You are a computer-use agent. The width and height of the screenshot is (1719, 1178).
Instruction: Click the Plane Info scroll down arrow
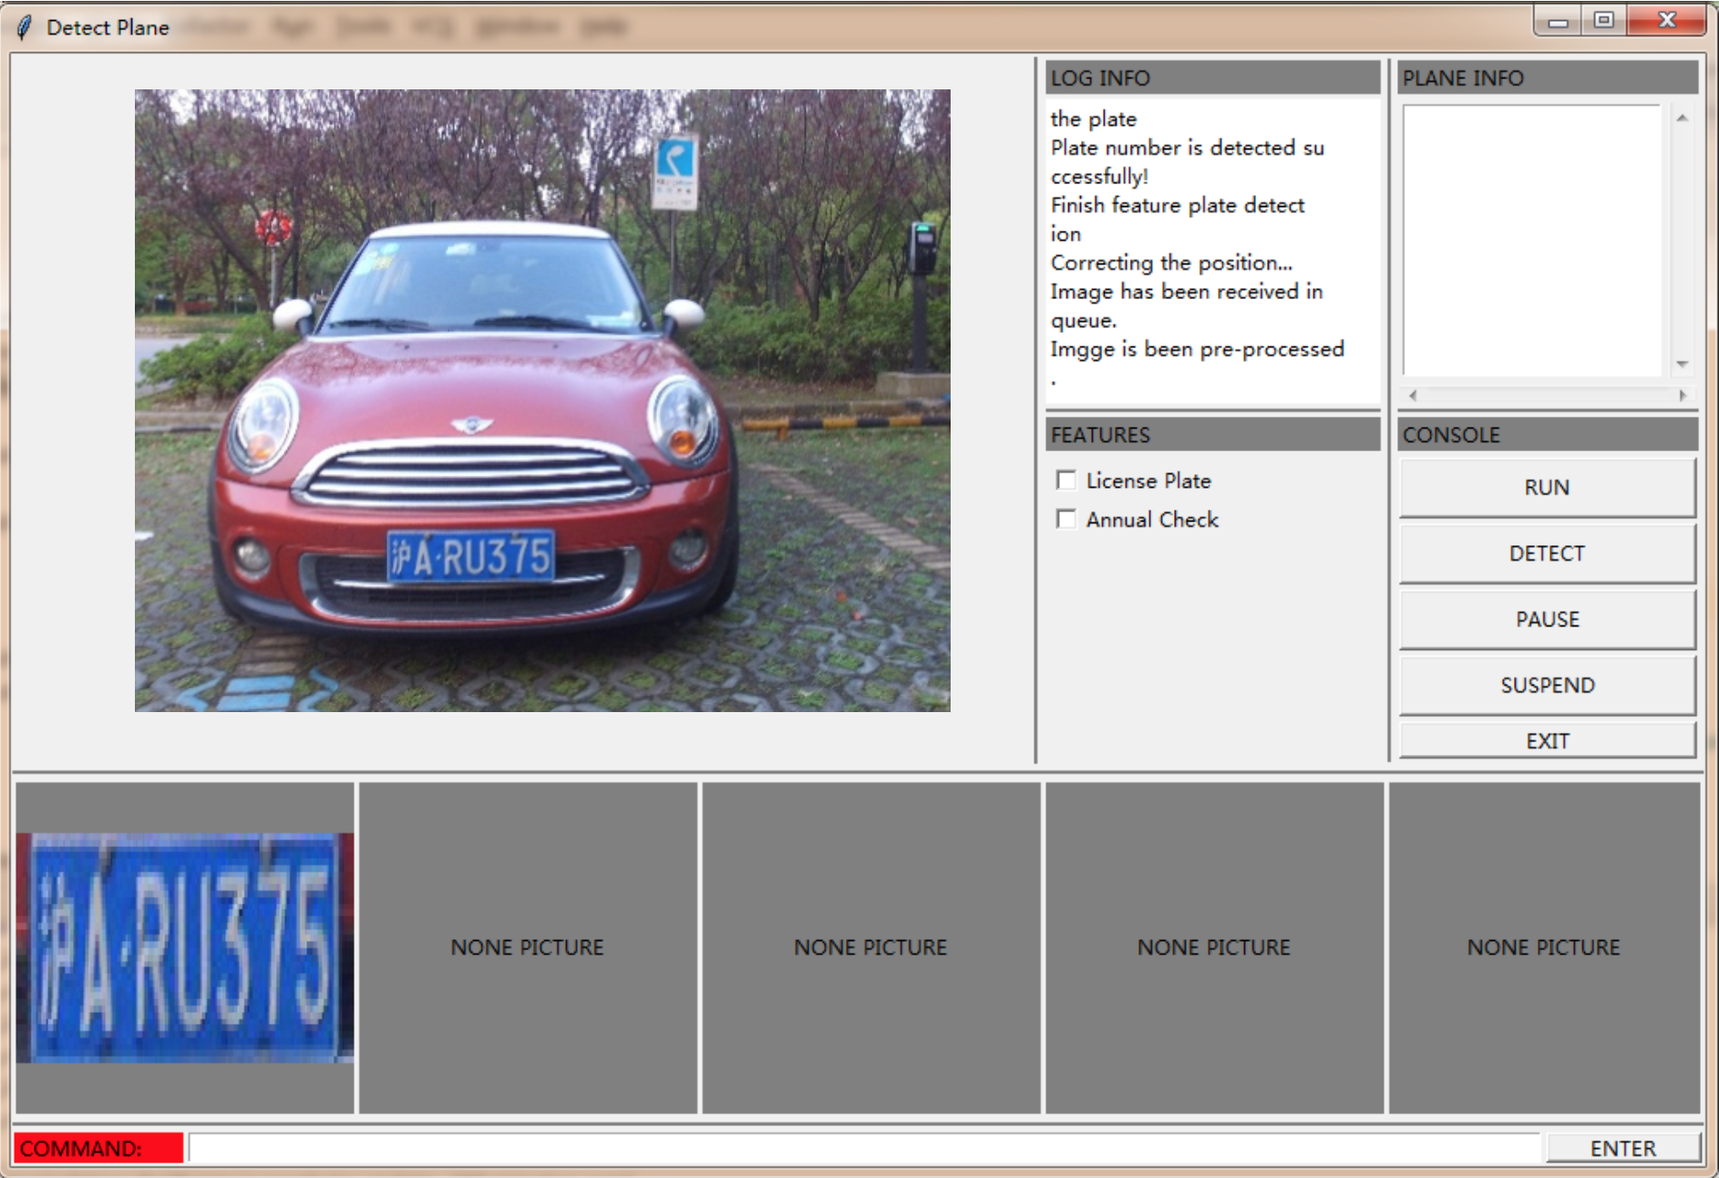(x=1683, y=364)
